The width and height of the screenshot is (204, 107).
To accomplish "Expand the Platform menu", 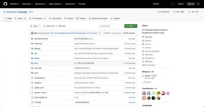I will tap(15, 4).
